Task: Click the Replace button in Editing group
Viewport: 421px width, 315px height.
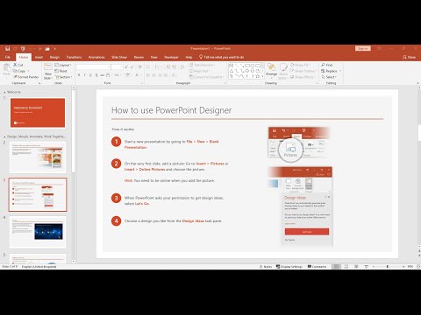Action: pos(330,71)
